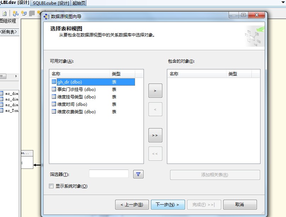The height and width of the screenshot is (217, 286).
Task: Click the 下一步(N) button
Action: 168,204
